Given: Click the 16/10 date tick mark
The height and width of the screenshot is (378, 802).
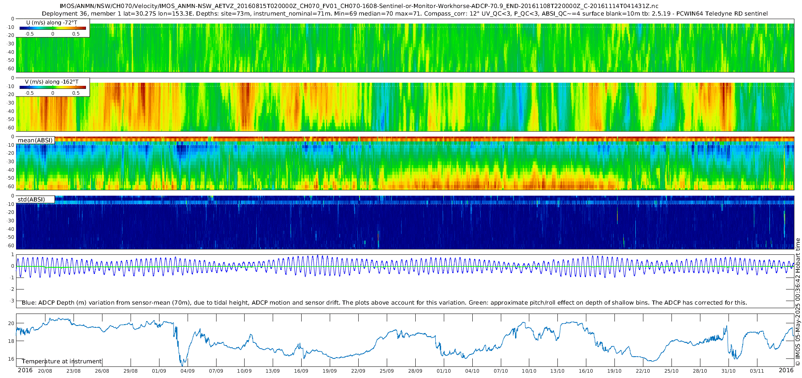Looking at the screenshot, I should [x=586, y=371].
